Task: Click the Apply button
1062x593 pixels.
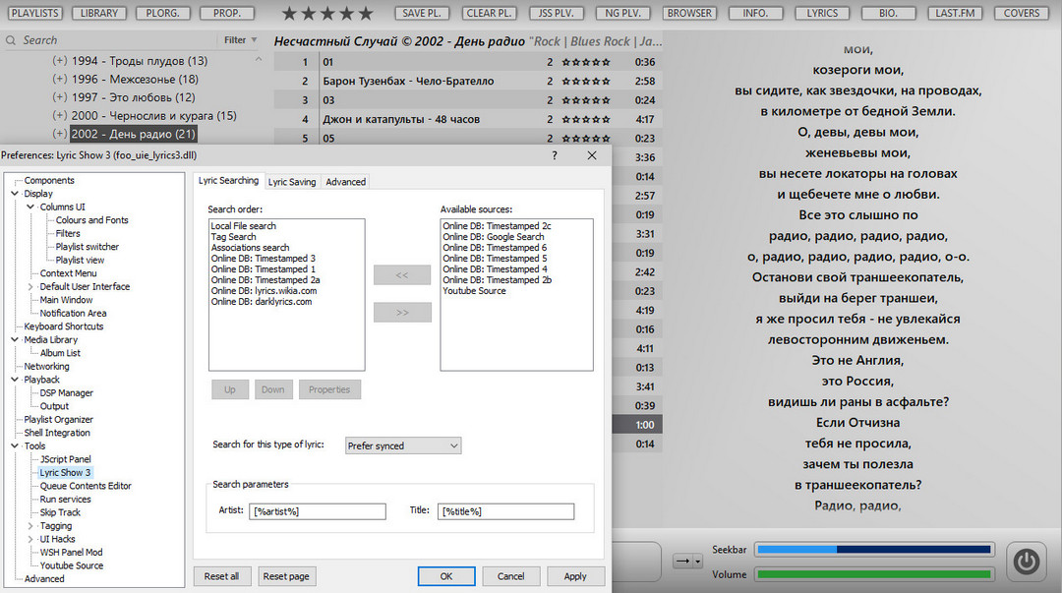Action: (x=575, y=576)
